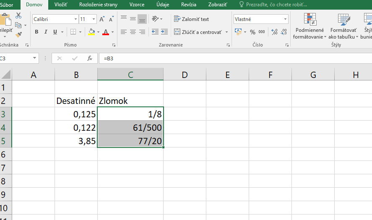The image size is (372, 220).
Task: Switch to the Vložiť tab
Action: point(61,5)
